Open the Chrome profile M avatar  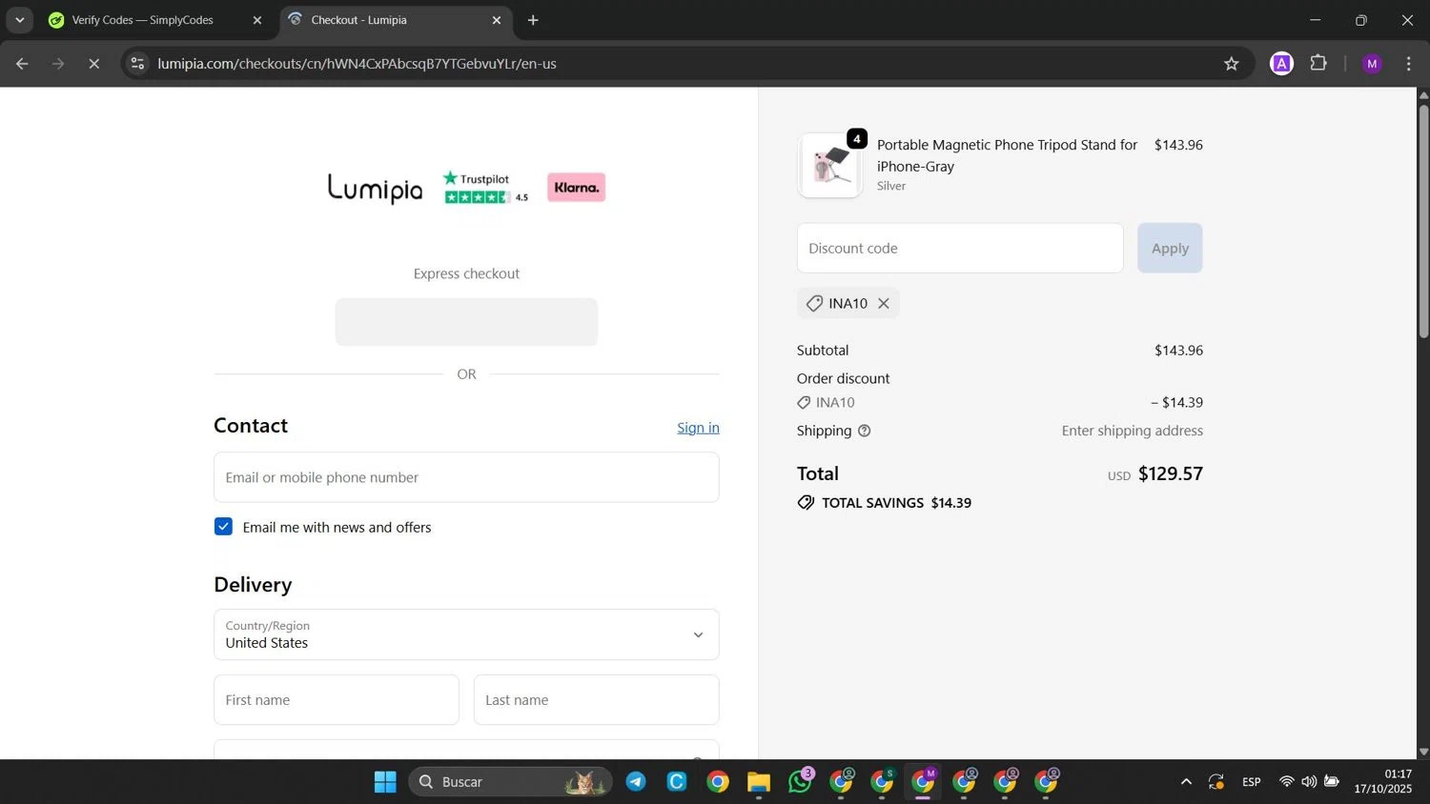tap(1372, 64)
